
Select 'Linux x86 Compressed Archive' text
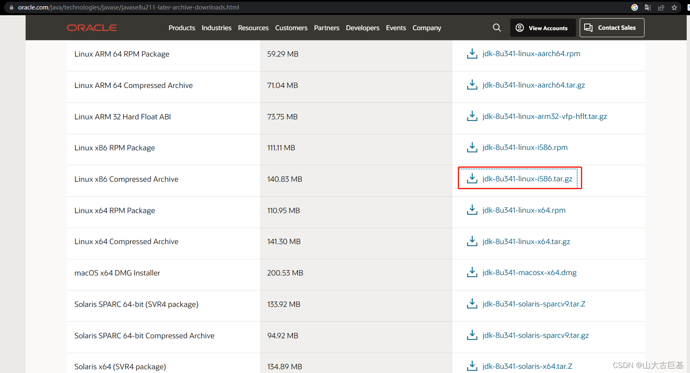pyautogui.click(x=126, y=179)
